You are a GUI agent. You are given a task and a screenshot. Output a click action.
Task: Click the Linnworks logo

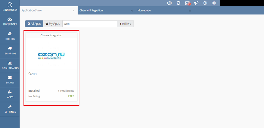pos(10,7)
